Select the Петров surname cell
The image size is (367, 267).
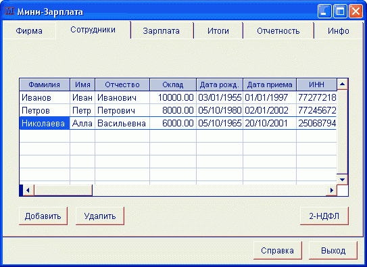point(45,110)
